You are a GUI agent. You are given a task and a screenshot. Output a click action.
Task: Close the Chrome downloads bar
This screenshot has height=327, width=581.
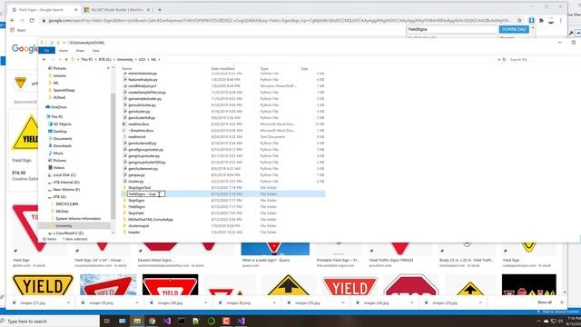pos(562,302)
